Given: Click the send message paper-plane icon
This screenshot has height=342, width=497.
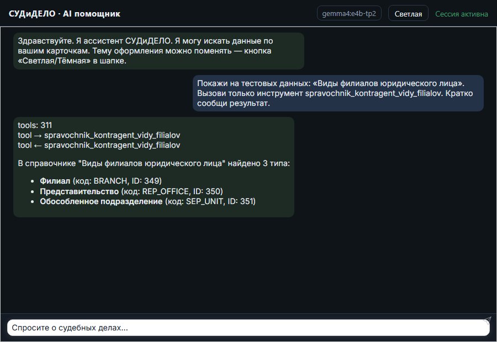Looking at the screenshot, I should [x=487, y=320].
